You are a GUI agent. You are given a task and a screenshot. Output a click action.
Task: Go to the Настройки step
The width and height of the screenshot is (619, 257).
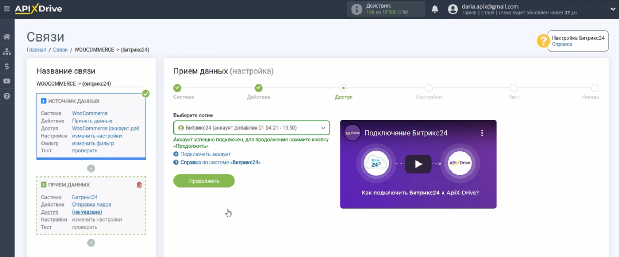click(429, 88)
